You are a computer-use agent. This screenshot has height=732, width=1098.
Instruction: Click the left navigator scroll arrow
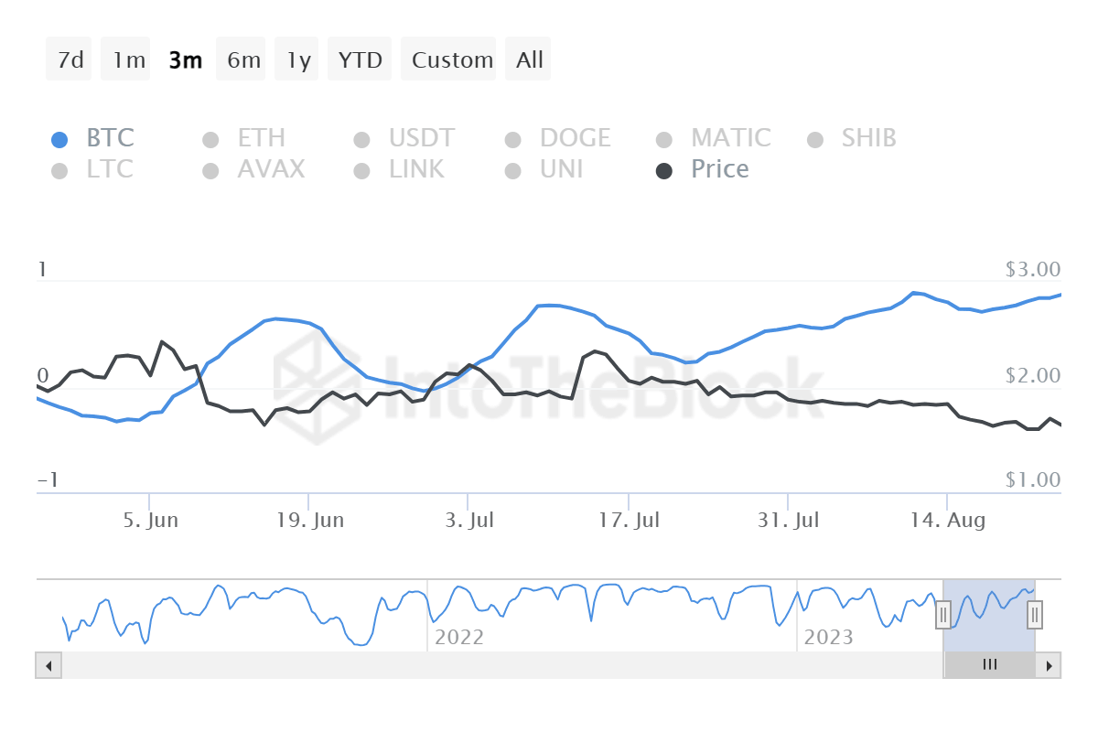click(48, 665)
